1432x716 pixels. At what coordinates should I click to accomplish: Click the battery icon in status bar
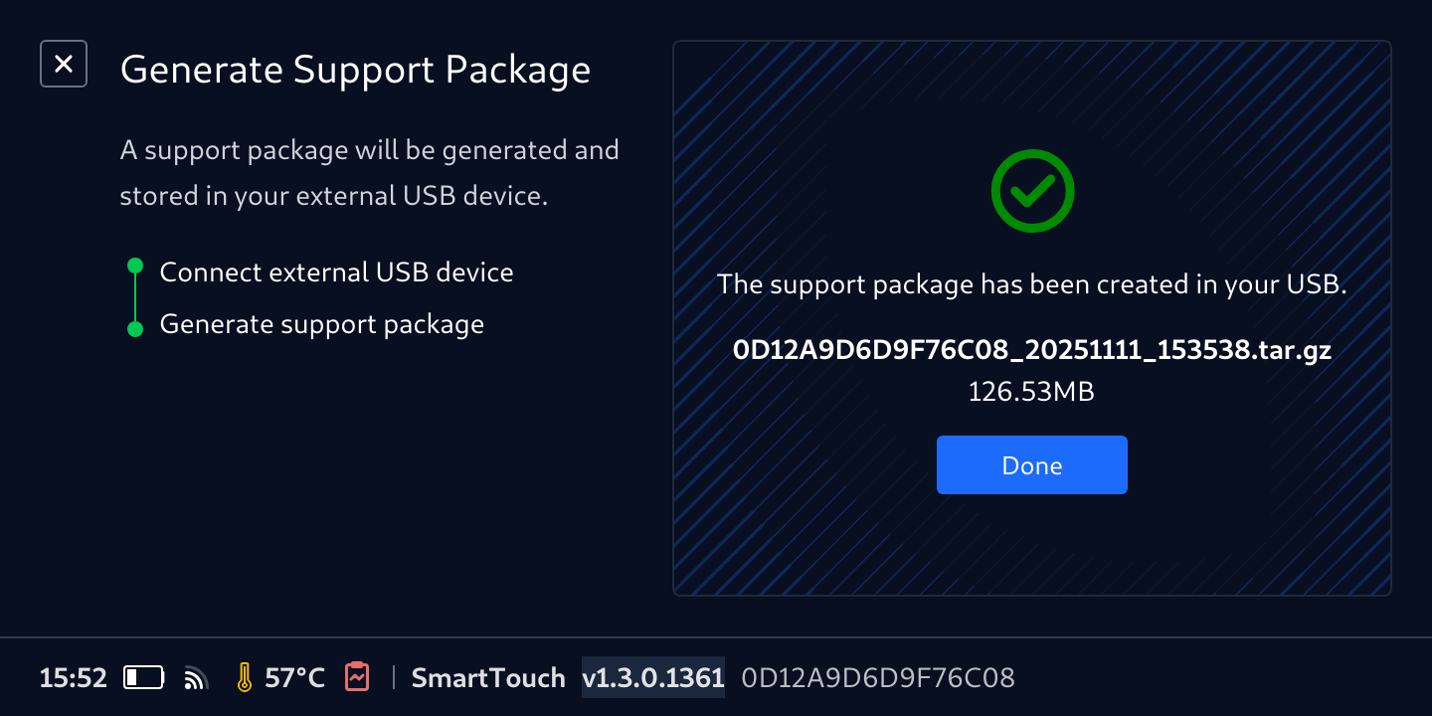pos(144,678)
